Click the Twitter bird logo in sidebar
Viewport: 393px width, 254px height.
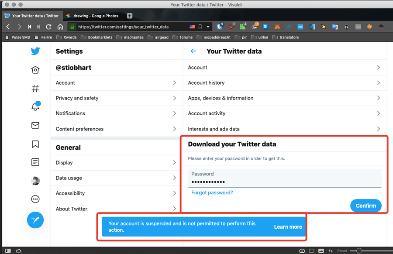point(35,51)
